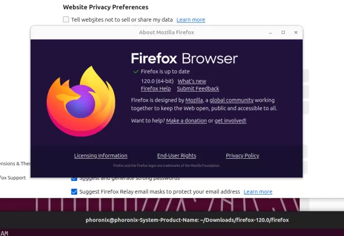Screen dimensions: 344x236
Task: Open the global community link
Action: 231,100
